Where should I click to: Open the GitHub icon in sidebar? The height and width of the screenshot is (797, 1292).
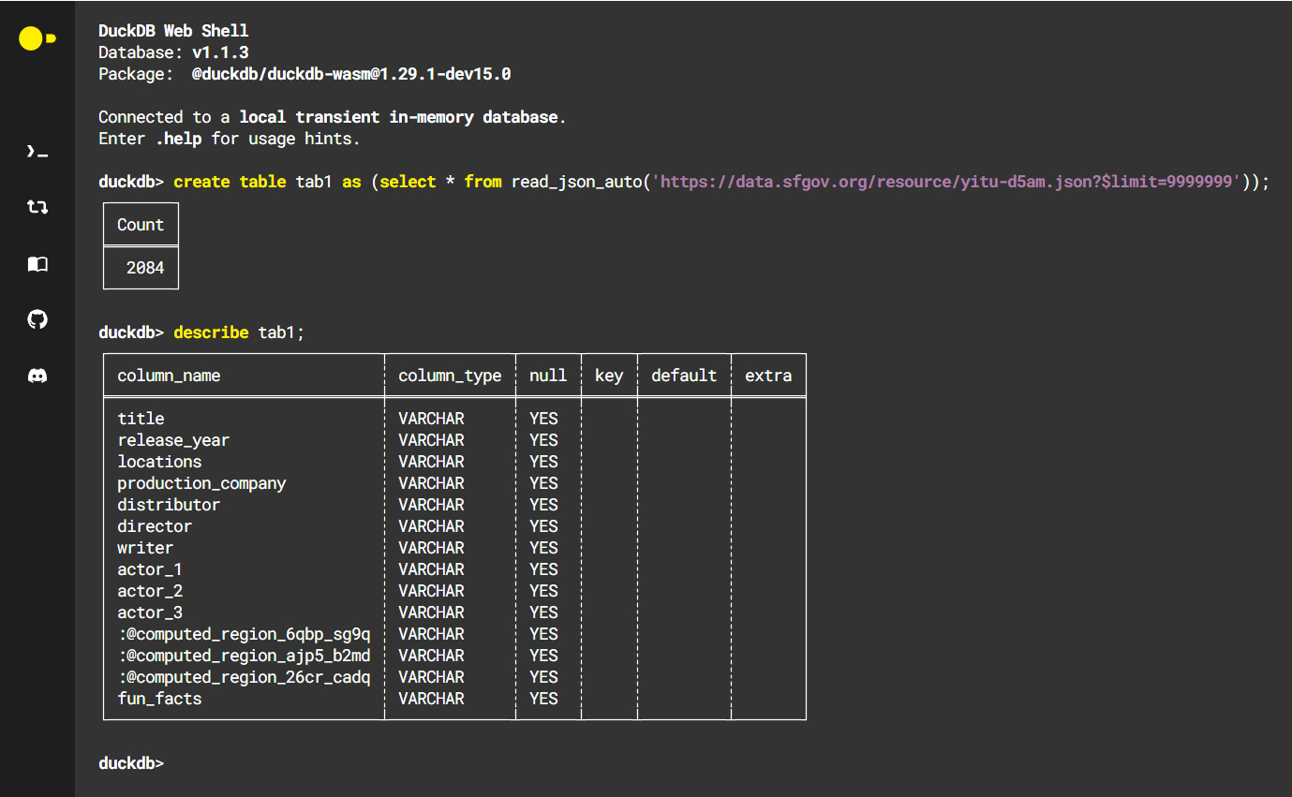point(37,320)
